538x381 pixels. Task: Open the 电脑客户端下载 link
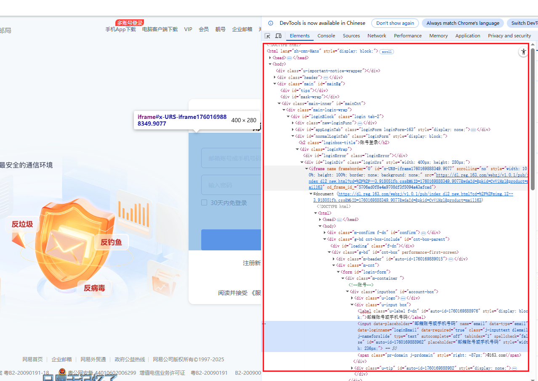point(160,29)
